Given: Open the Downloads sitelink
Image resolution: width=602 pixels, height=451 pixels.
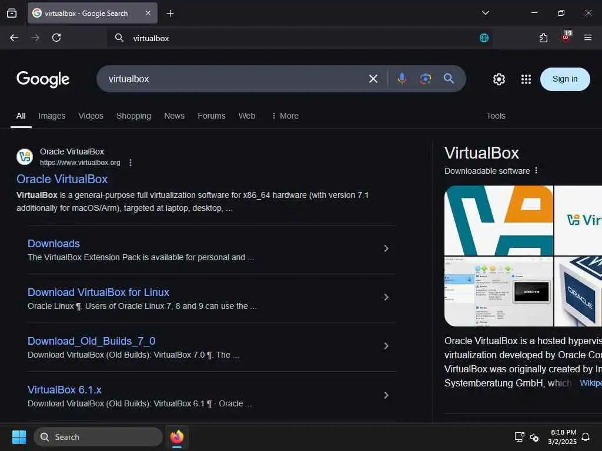Looking at the screenshot, I should pyautogui.click(x=53, y=244).
